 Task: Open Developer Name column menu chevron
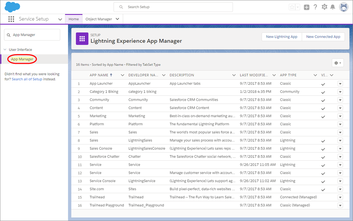(164, 75)
